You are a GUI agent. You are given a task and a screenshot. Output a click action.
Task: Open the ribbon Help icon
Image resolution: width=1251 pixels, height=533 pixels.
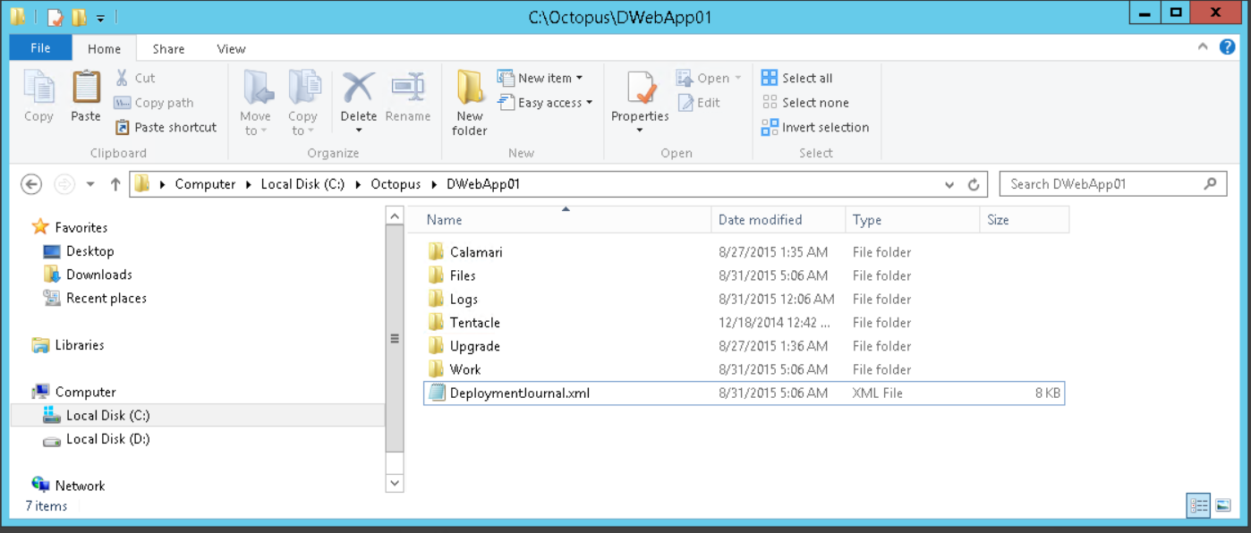point(1227,47)
